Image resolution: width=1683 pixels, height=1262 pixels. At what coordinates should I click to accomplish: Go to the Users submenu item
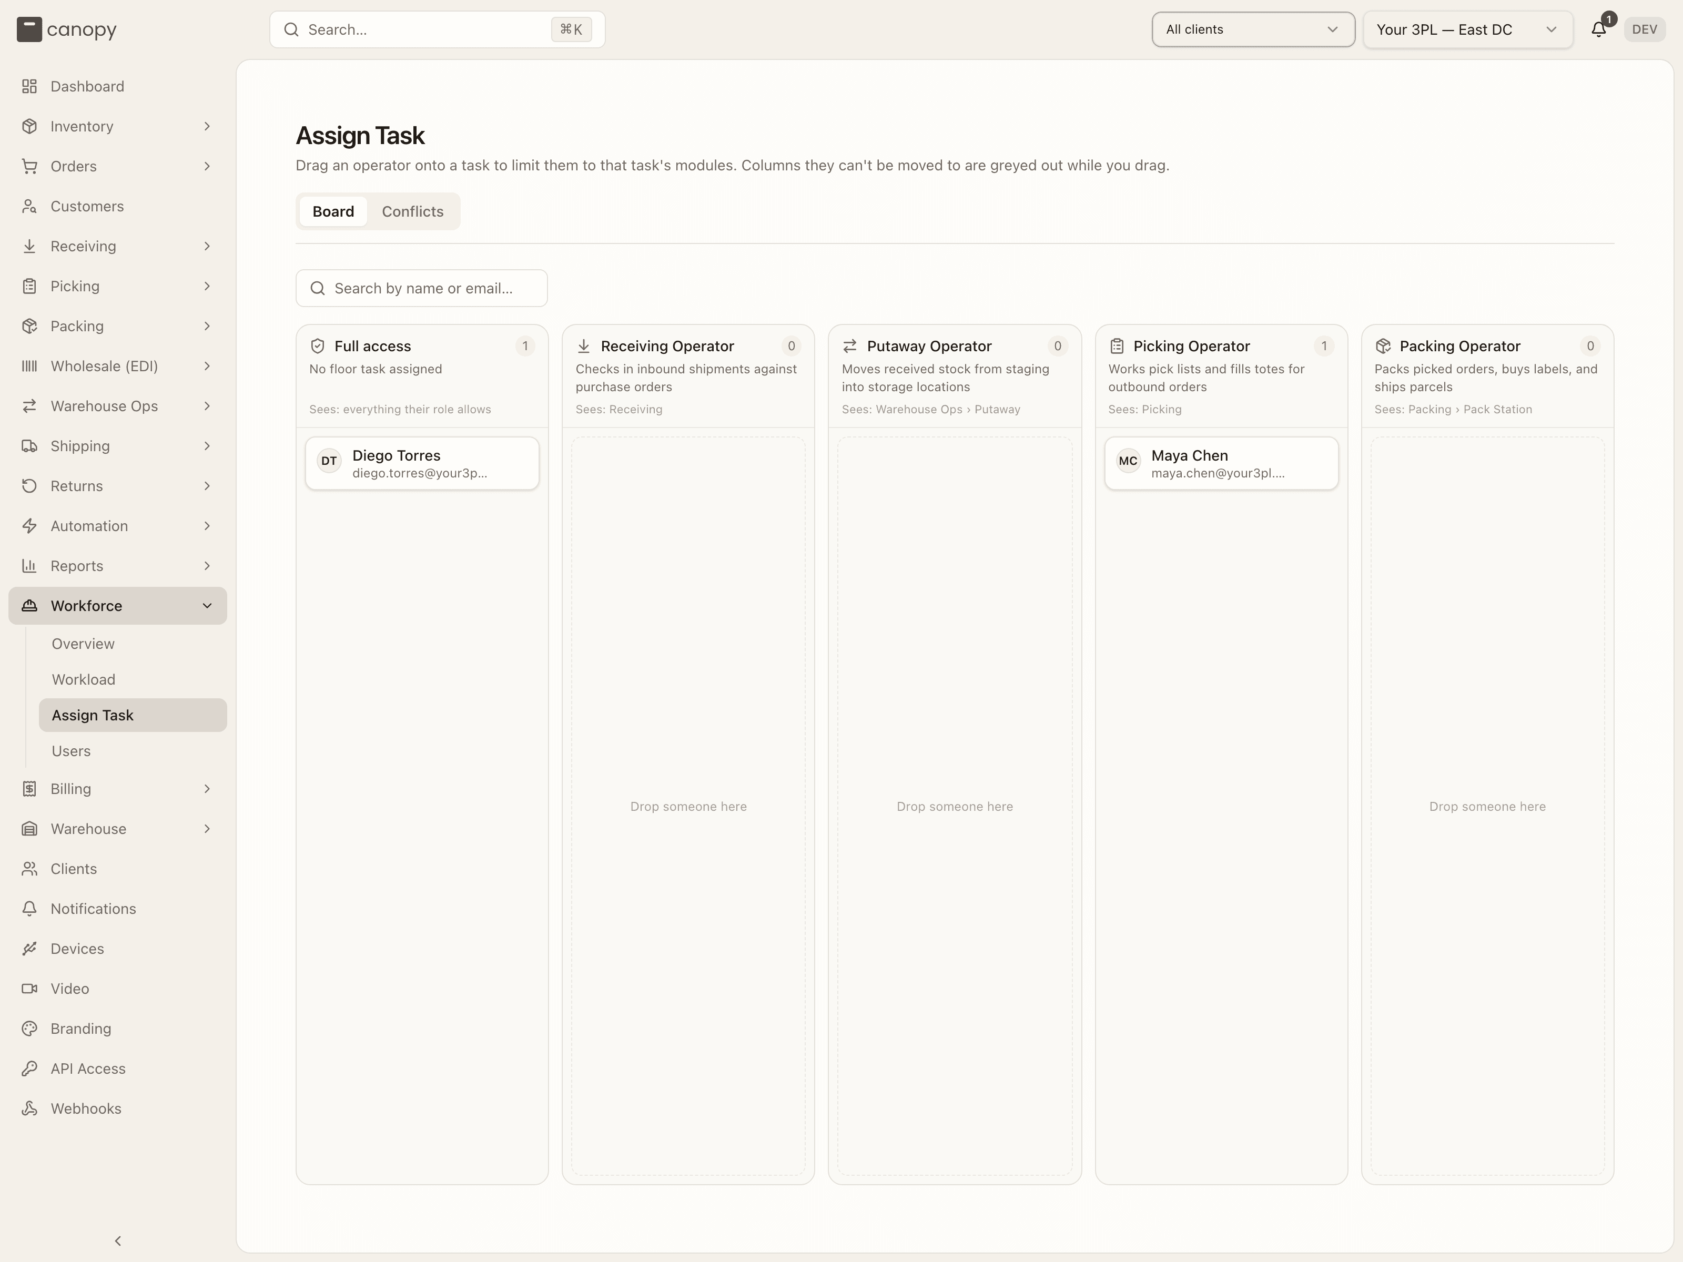click(x=71, y=751)
